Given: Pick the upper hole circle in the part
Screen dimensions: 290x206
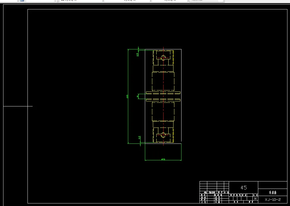Looking at the screenshot, I should [163, 58].
